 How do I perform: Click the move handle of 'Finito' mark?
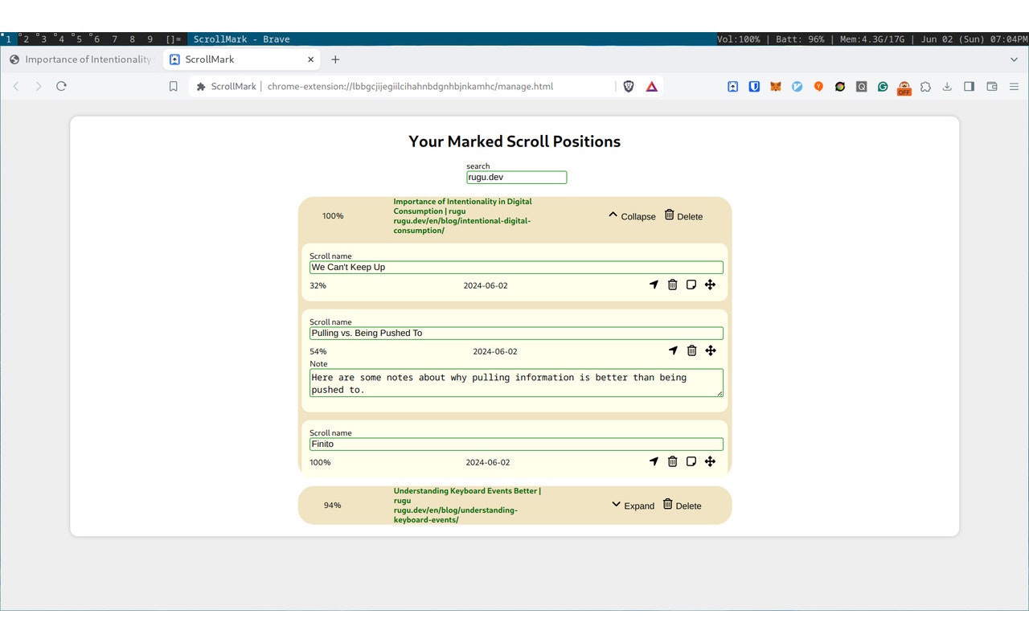(x=710, y=461)
